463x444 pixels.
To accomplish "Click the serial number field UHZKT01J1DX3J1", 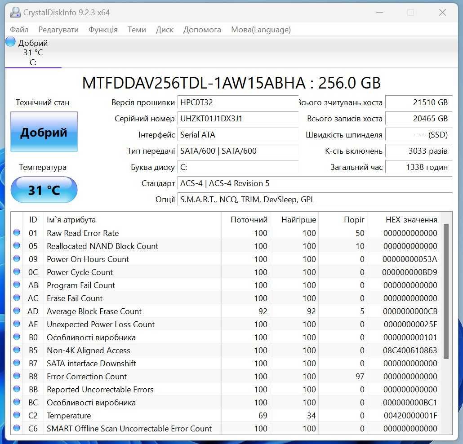I will (x=238, y=119).
